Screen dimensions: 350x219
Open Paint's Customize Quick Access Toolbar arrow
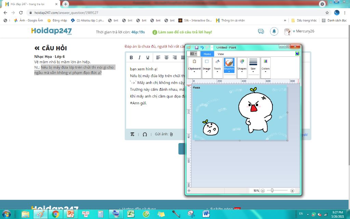click(212, 48)
